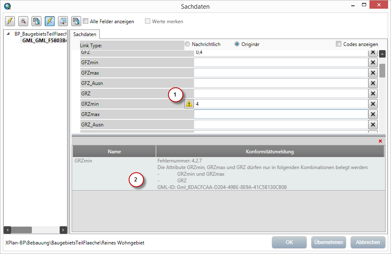Open the Sachdaten tab
The width and height of the screenshot is (391, 254).
(84, 34)
